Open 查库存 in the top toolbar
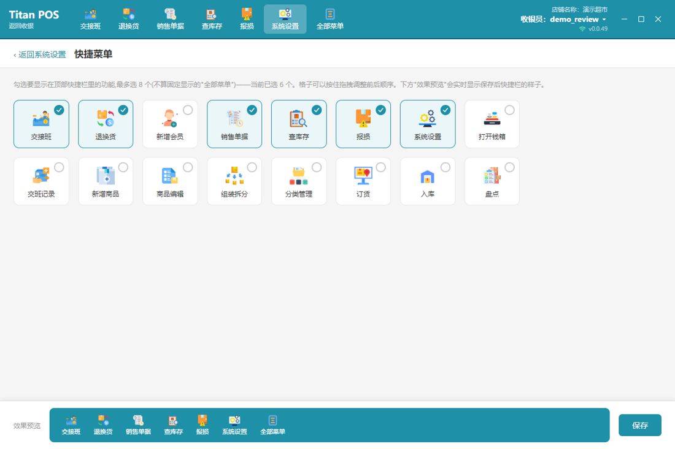 212,20
